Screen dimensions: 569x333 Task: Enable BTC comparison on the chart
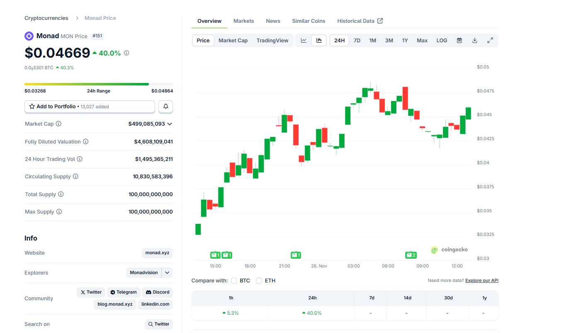click(x=234, y=280)
